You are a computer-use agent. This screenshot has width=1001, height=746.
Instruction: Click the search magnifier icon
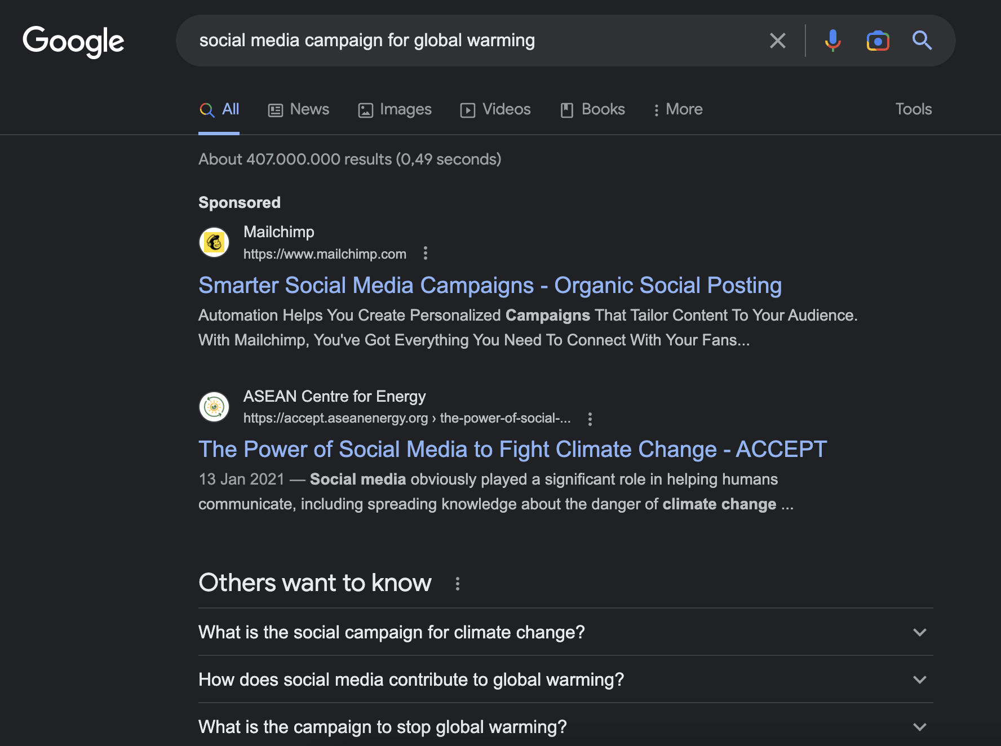923,40
